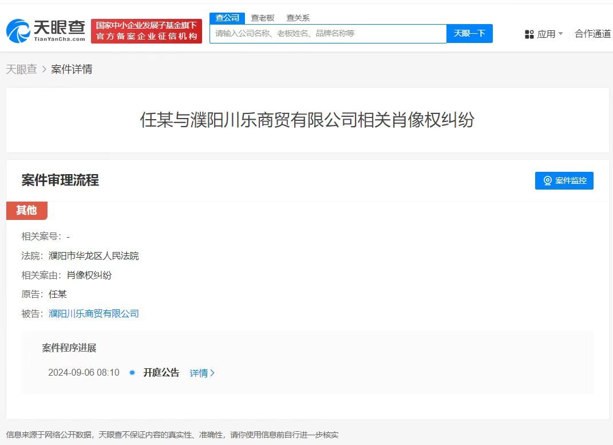Click the apps grid icon beside 应用
Viewport: 613px width, 445px height.
click(x=528, y=34)
